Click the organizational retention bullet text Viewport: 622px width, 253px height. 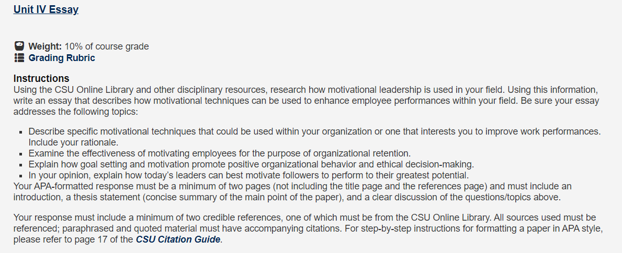[220, 153]
